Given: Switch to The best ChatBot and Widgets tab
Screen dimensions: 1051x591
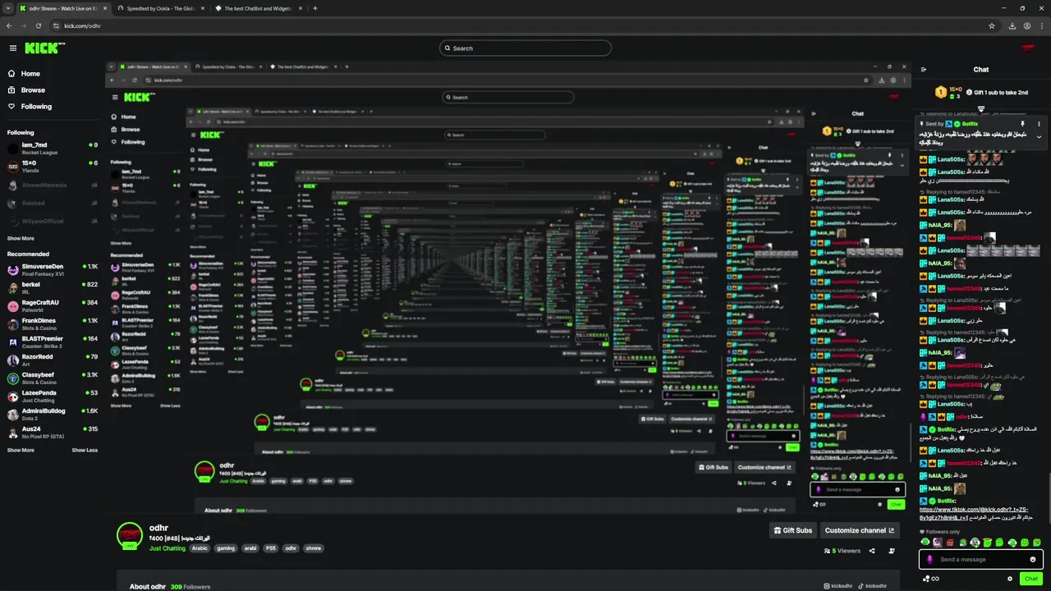Looking at the screenshot, I should 257,8.
